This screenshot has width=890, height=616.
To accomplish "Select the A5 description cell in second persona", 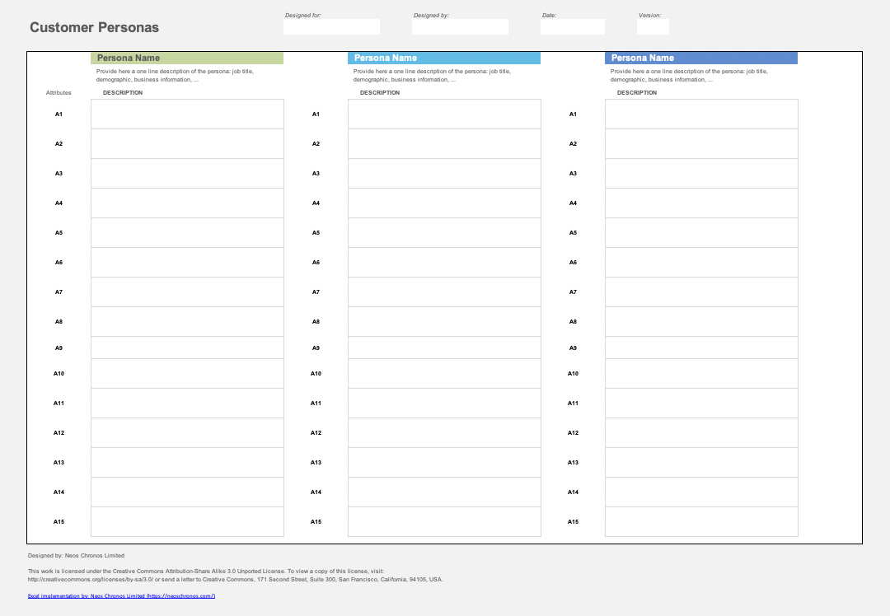I will 443,232.
